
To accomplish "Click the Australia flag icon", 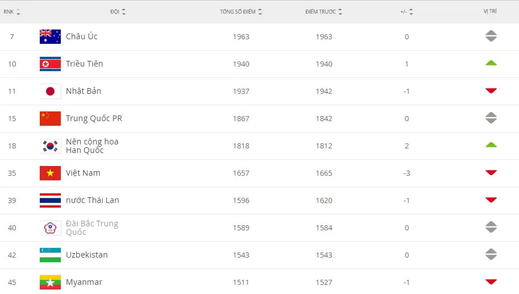I will coord(51,36).
